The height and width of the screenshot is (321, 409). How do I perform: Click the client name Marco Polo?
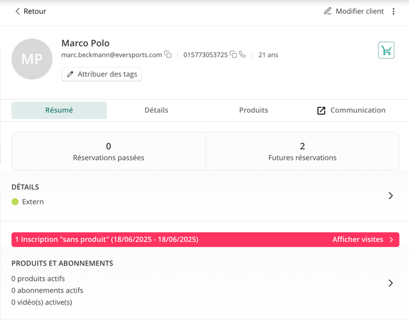coord(85,43)
